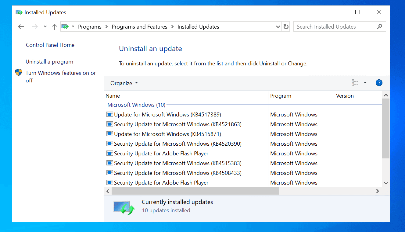Click the Forward navigation arrow
This screenshot has width=405, height=232.
coord(35,27)
